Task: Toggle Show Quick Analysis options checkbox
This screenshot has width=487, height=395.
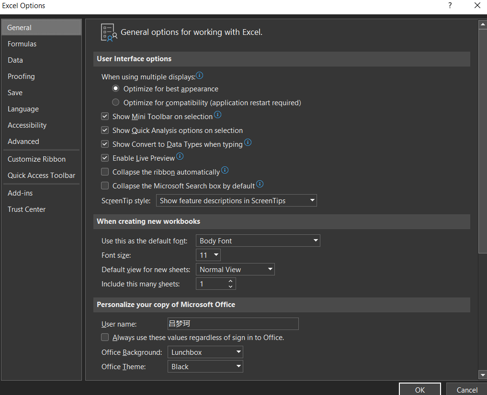Action: point(105,130)
